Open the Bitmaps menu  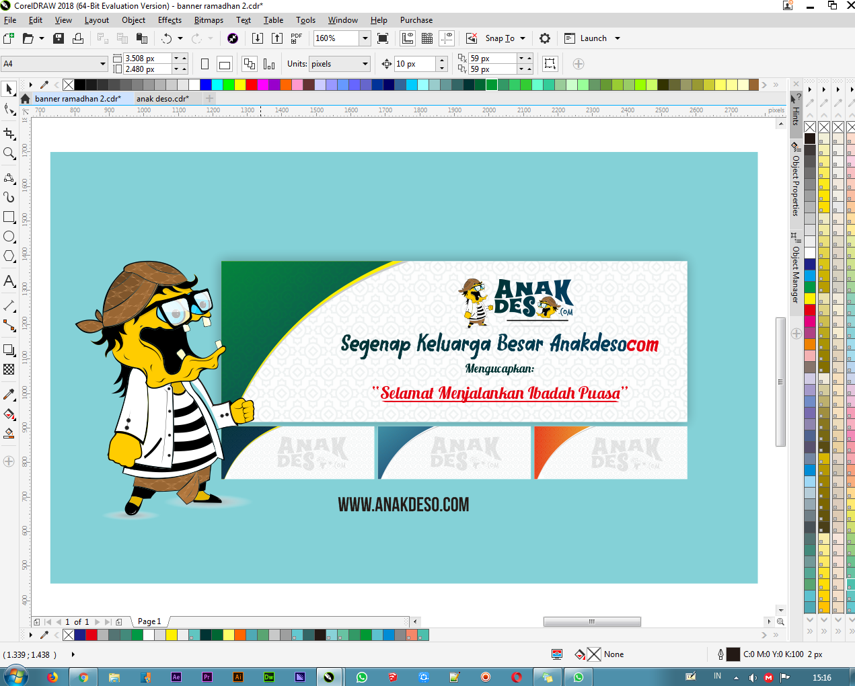tap(209, 20)
